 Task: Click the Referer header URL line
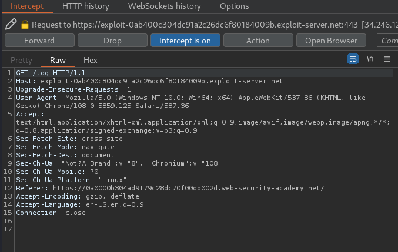pyautogui.click(x=170, y=188)
